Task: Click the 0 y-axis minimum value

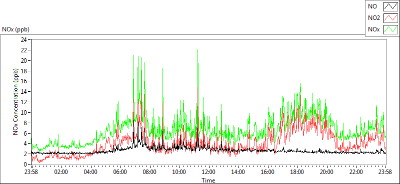Action: point(25,165)
